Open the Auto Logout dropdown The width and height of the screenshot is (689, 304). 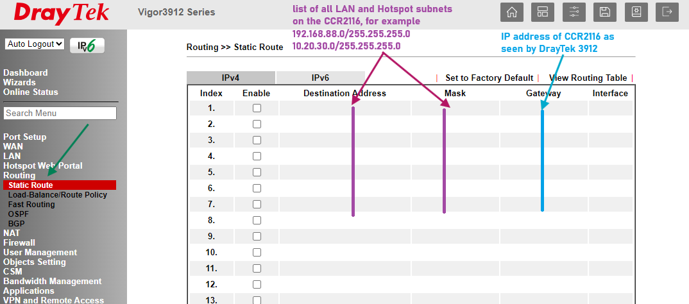coord(35,44)
